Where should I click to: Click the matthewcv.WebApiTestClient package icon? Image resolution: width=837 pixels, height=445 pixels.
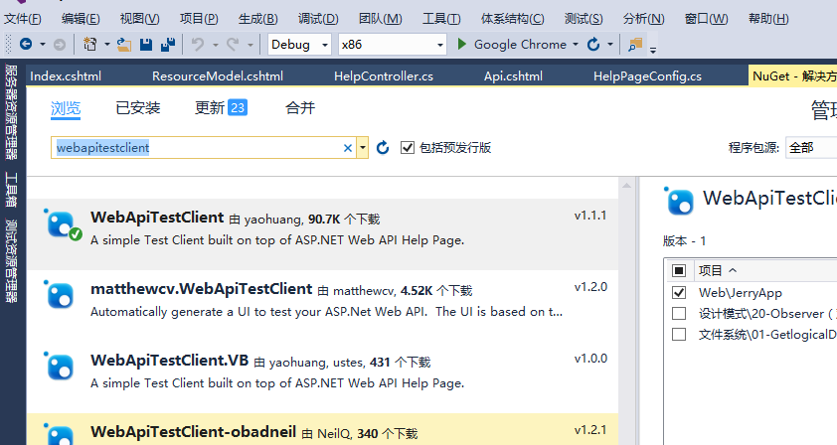click(59, 294)
